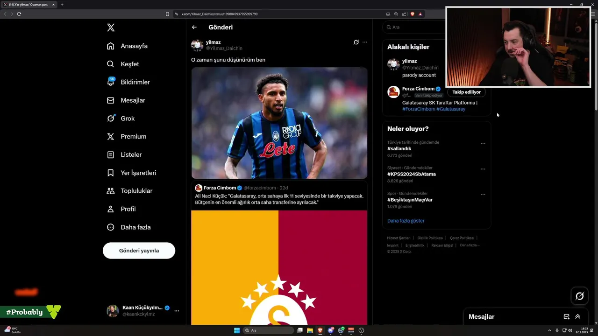
Task: Open Keşfet explore page
Action: [x=123, y=64]
